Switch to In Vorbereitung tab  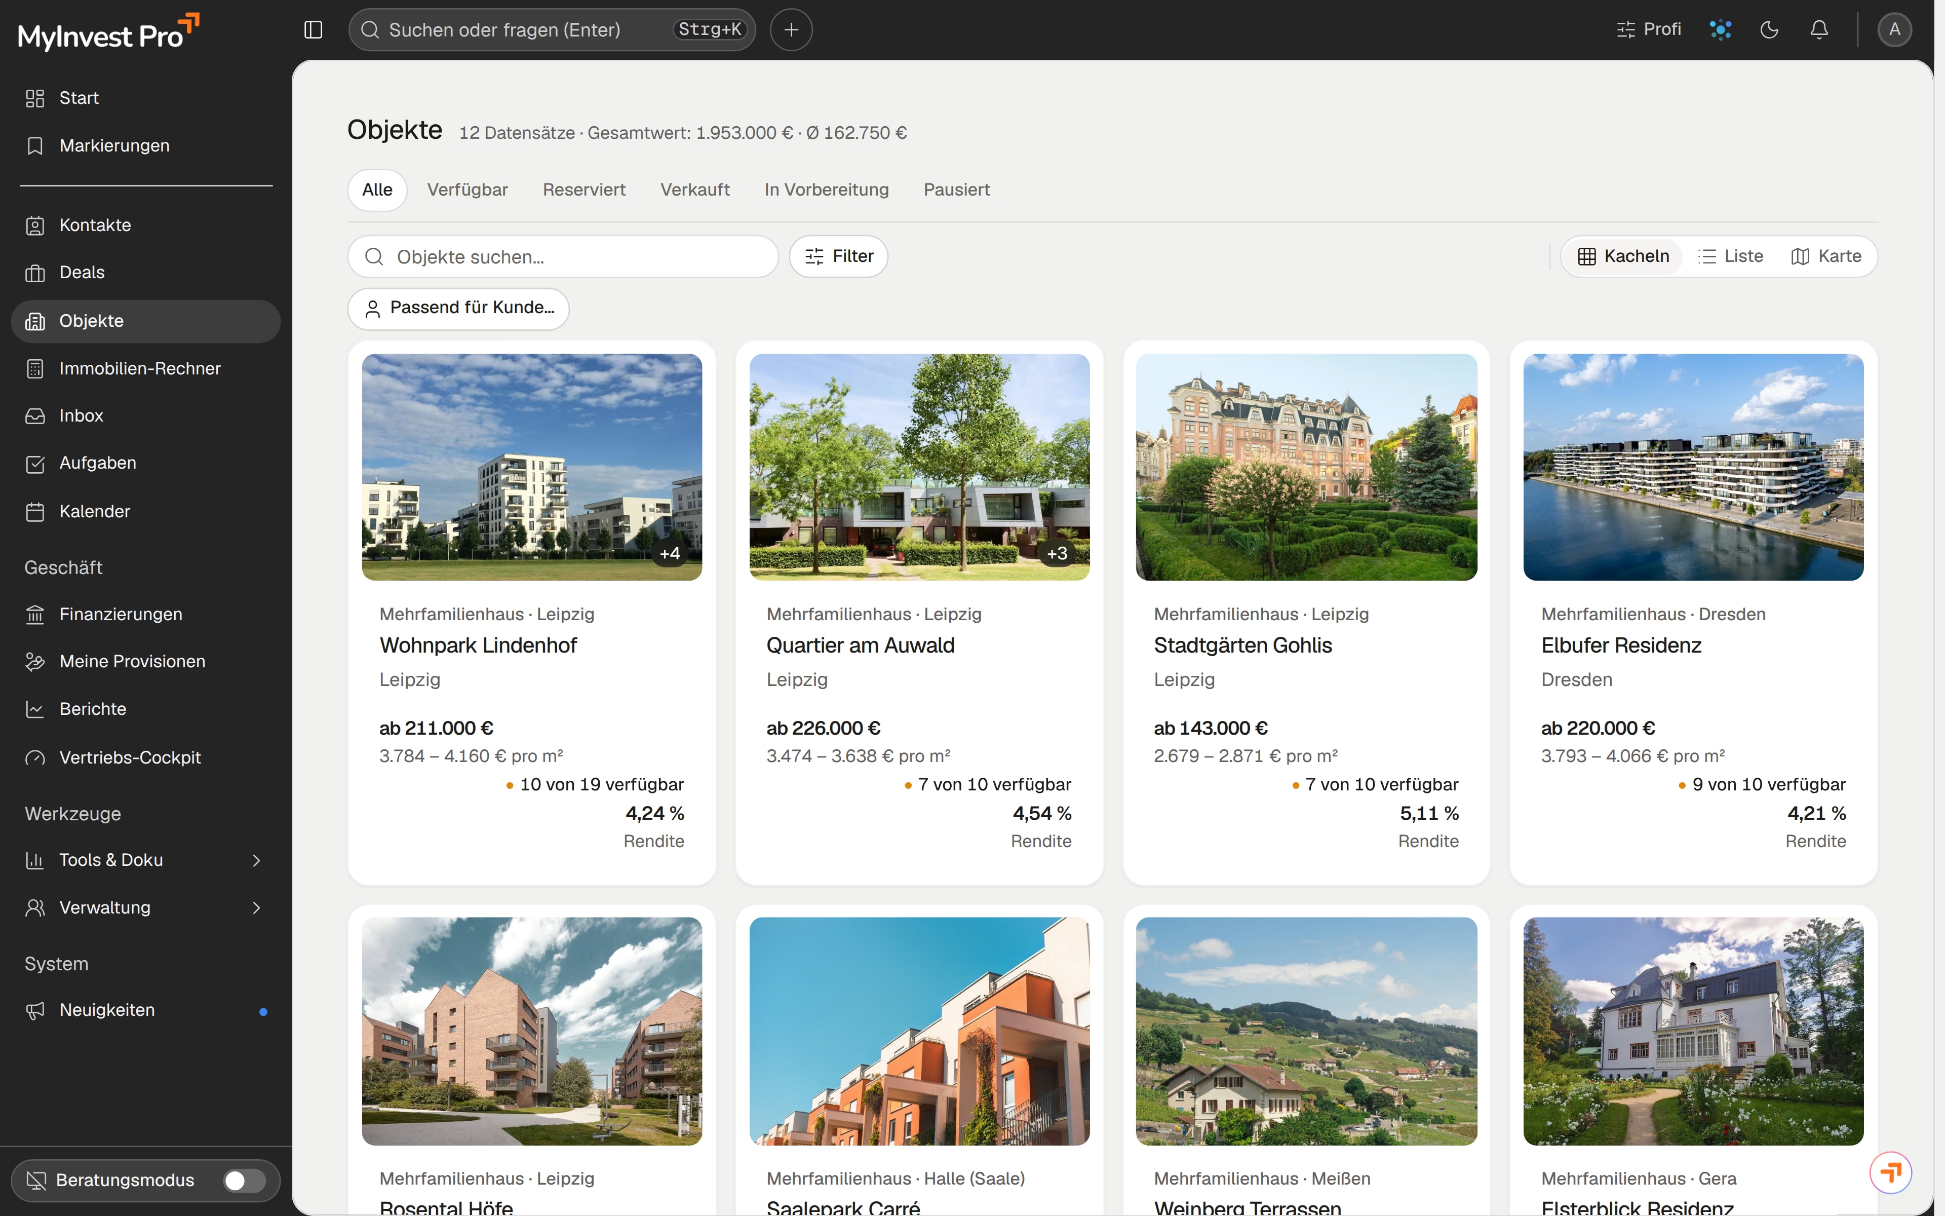point(827,190)
